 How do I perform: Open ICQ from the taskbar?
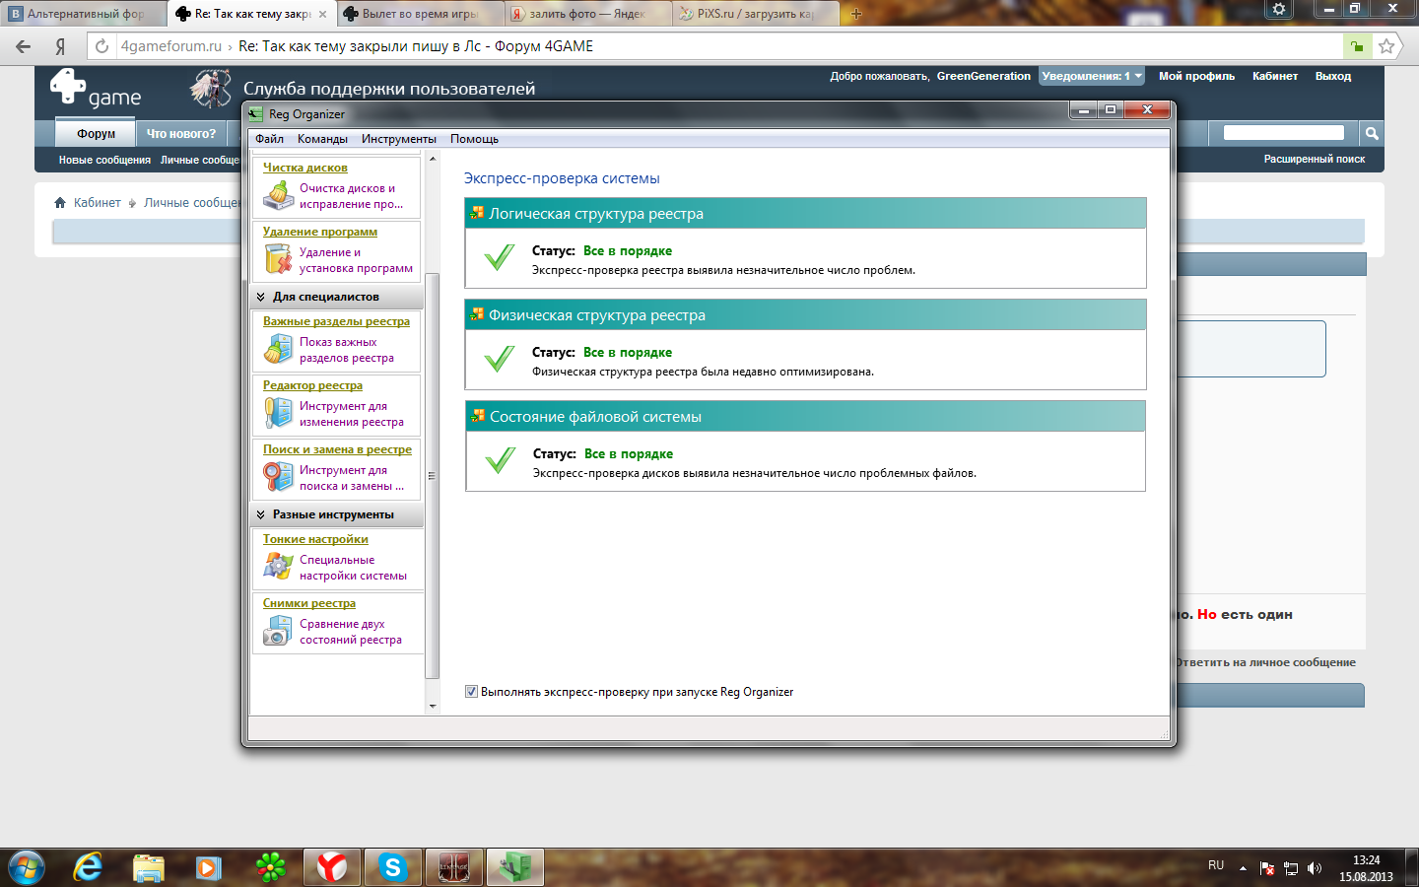pos(270,867)
